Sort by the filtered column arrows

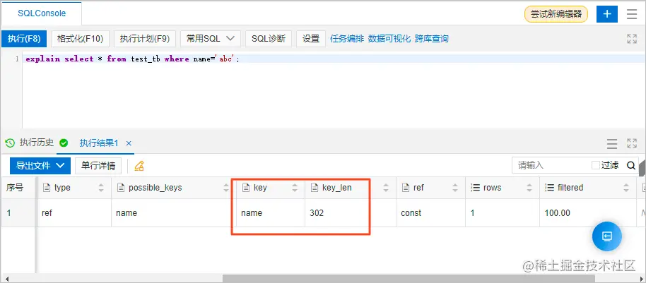[x=626, y=188]
